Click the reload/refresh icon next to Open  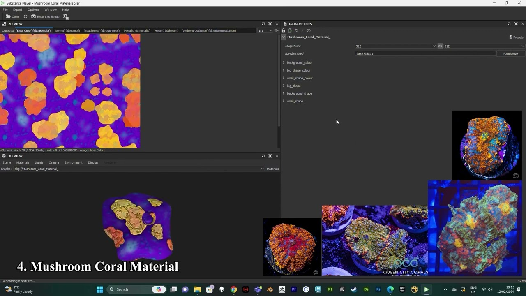point(25,16)
